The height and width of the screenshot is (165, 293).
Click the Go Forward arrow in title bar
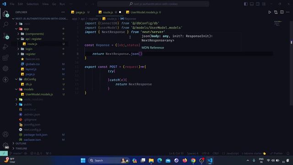click(x=93, y=4)
